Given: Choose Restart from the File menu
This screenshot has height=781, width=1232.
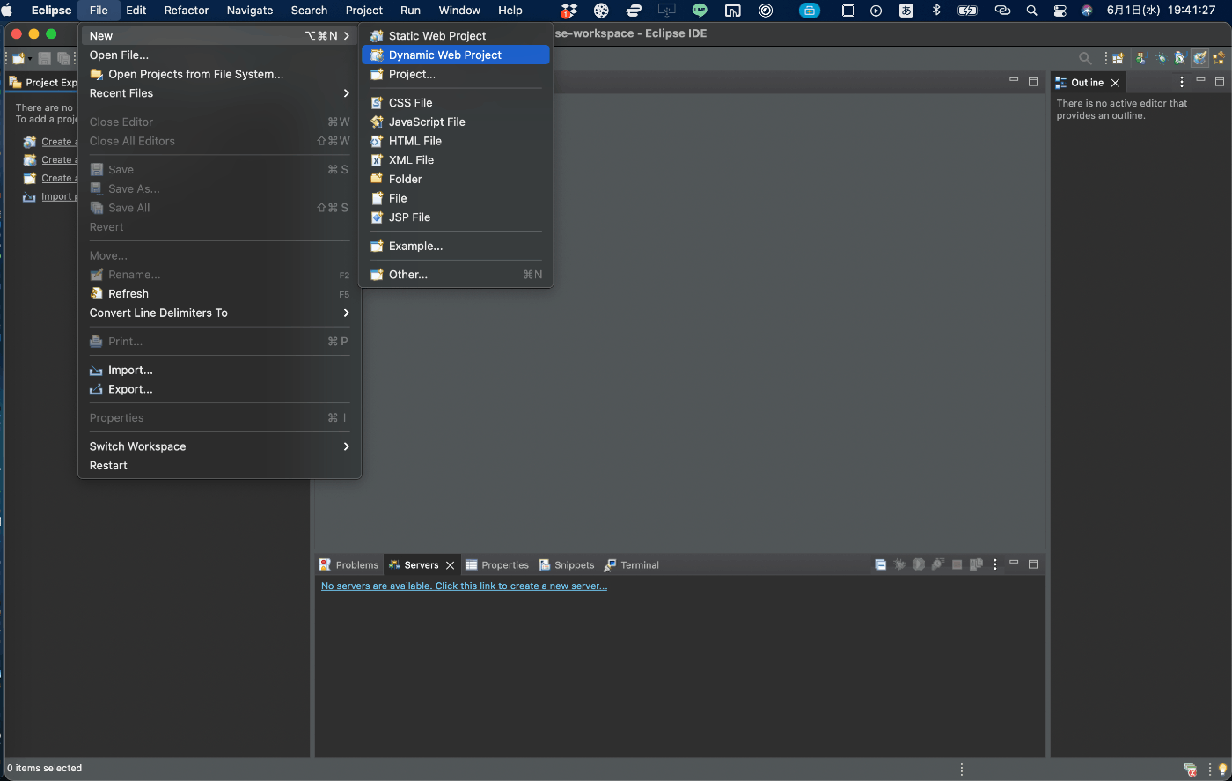Looking at the screenshot, I should pyautogui.click(x=220, y=466).
